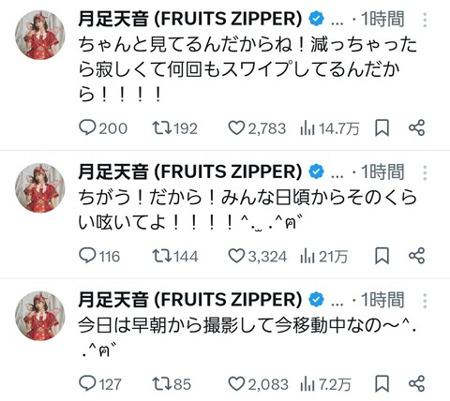450x401 pixels.
Task: Share the first tweet via share icon
Action: pos(417,127)
